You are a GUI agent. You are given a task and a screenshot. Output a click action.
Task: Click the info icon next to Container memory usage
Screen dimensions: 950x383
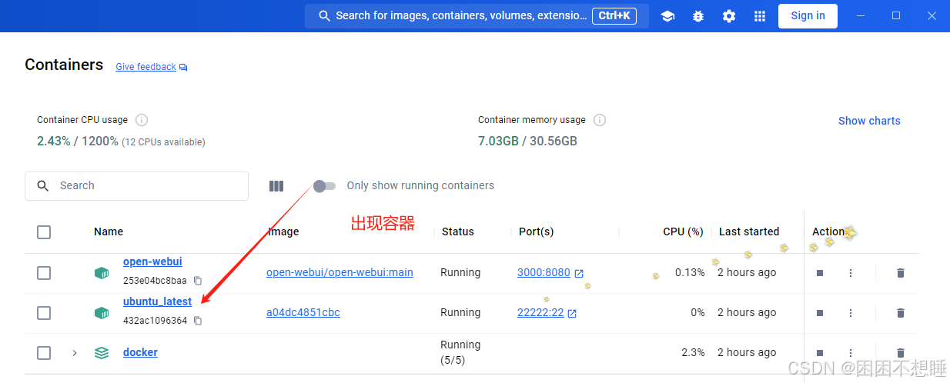tap(600, 120)
